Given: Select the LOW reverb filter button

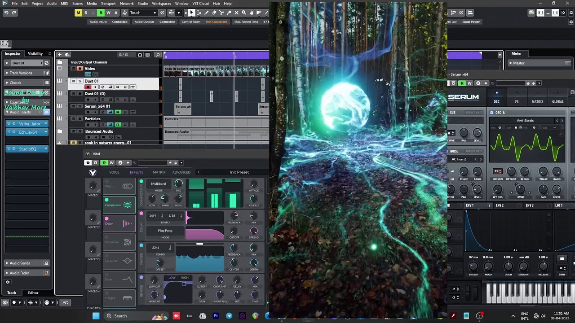Looking at the screenshot, I should [x=172, y=278].
